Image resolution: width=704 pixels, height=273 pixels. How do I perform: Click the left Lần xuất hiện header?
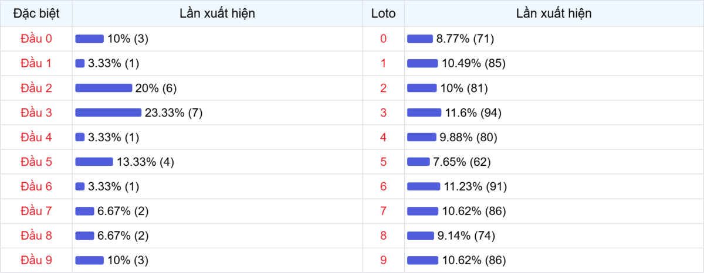click(218, 13)
